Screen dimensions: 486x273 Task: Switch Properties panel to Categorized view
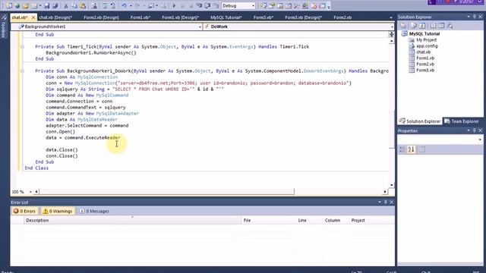(402, 149)
